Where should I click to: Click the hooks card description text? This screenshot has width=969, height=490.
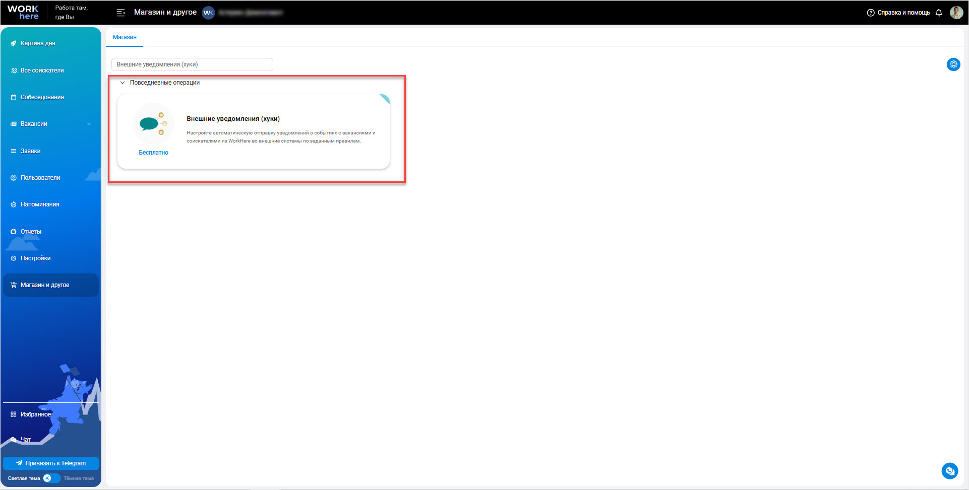click(281, 137)
